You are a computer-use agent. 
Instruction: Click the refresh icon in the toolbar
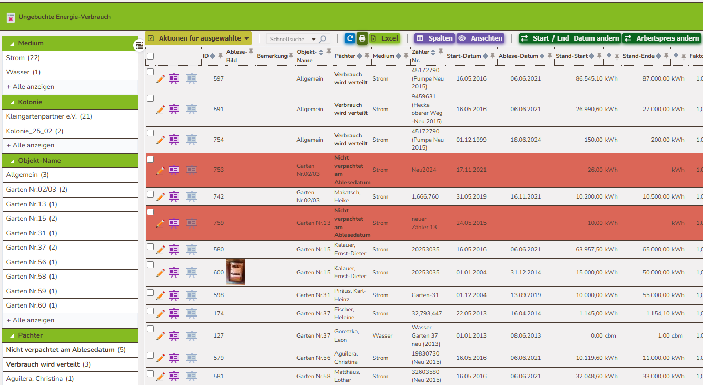pos(350,38)
